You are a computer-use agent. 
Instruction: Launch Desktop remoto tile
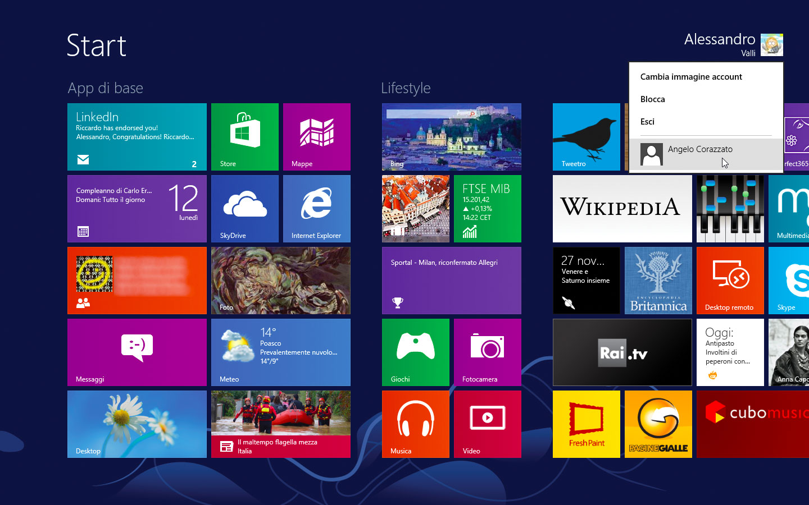730,281
